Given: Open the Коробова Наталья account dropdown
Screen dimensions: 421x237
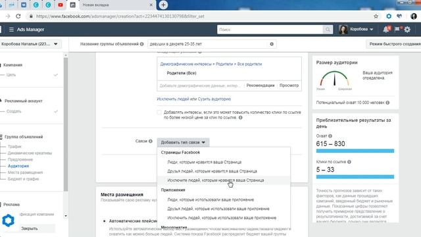Looking at the screenshot, I should click(x=30, y=44).
